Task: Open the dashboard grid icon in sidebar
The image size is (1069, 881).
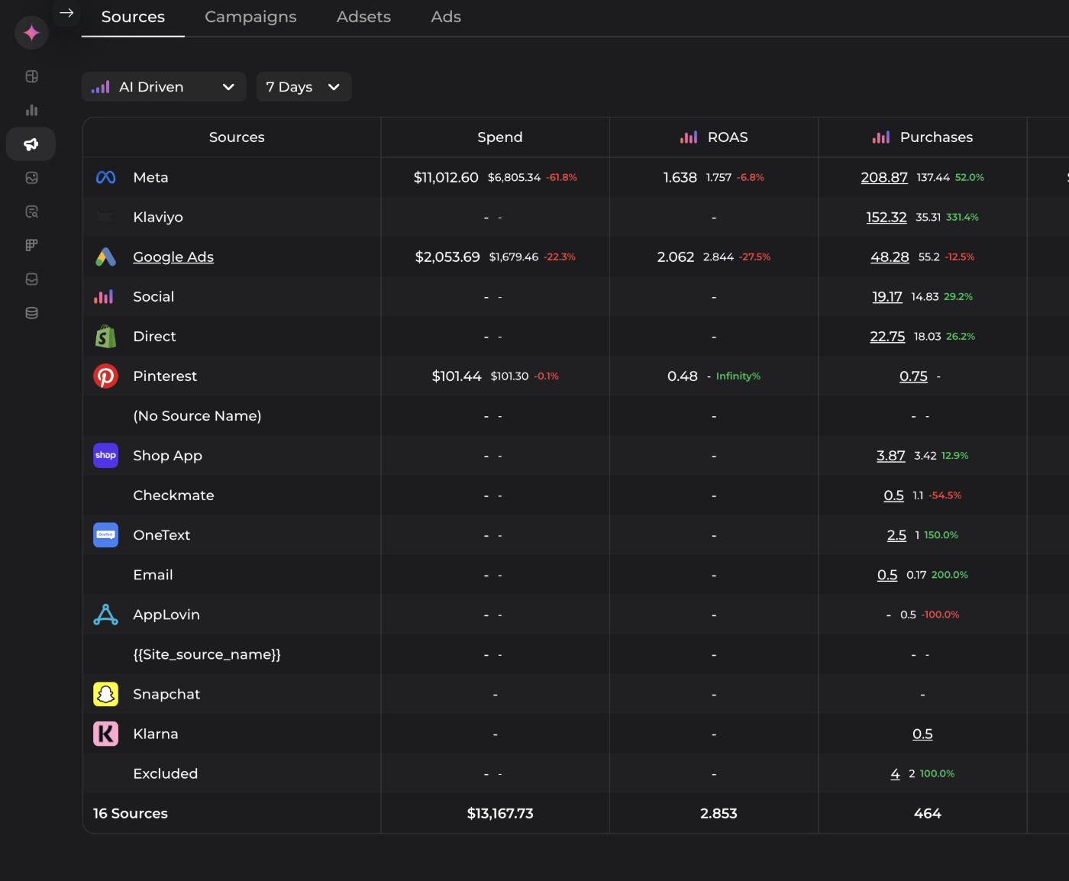Action: (31, 76)
